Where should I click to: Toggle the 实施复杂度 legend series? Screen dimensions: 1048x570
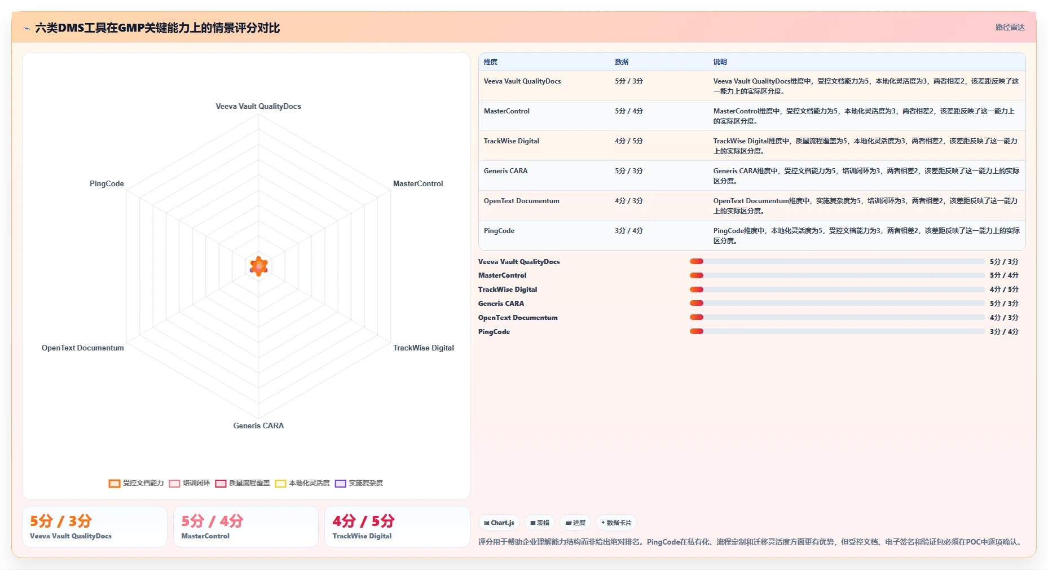pyautogui.click(x=359, y=483)
